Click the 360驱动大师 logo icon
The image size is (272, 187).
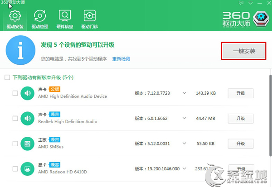coord(261,19)
